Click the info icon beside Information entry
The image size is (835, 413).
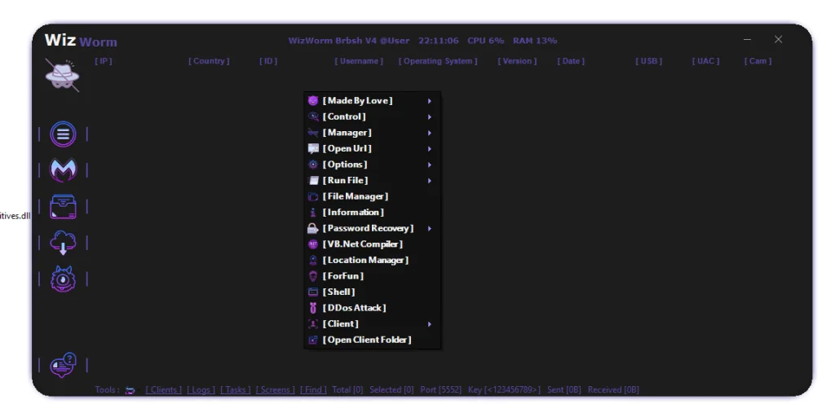313,213
